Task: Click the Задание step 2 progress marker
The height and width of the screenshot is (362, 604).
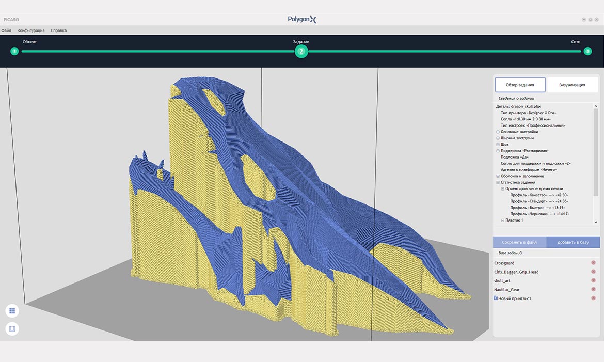Action: tap(301, 51)
